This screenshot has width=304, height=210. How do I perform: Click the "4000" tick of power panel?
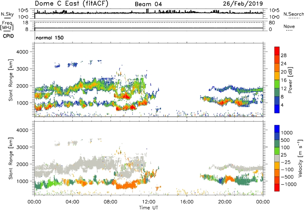click(22, 52)
